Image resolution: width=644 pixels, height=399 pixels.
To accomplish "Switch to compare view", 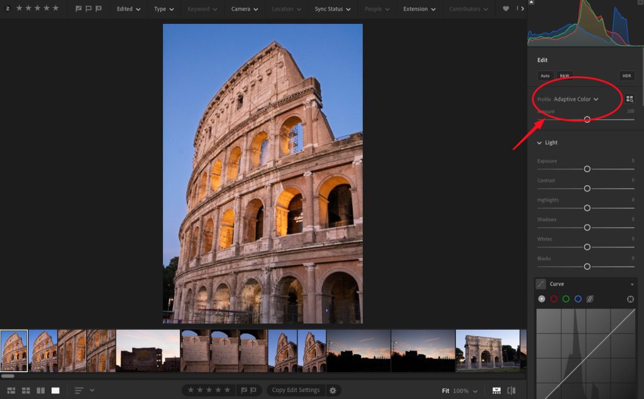I will [x=41, y=390].
